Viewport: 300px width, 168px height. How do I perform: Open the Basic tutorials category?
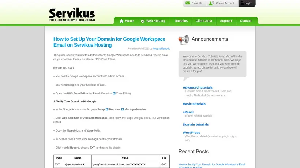[x=194, y=104]
